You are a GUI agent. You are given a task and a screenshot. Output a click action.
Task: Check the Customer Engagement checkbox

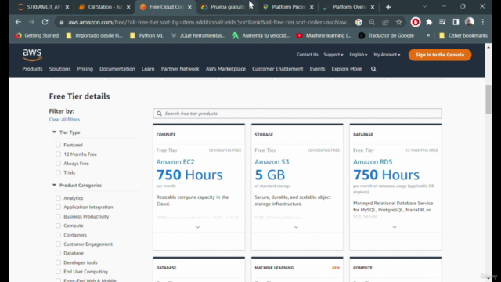coord(58,244)
